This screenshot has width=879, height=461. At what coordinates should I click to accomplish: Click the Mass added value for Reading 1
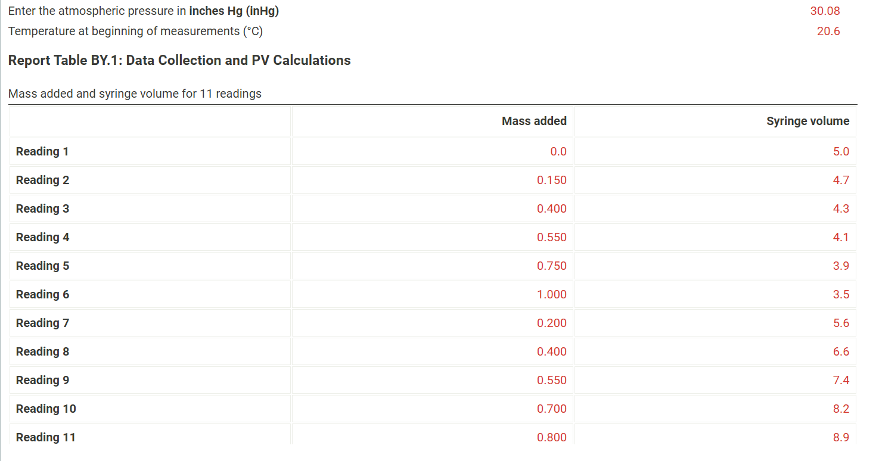560,151
